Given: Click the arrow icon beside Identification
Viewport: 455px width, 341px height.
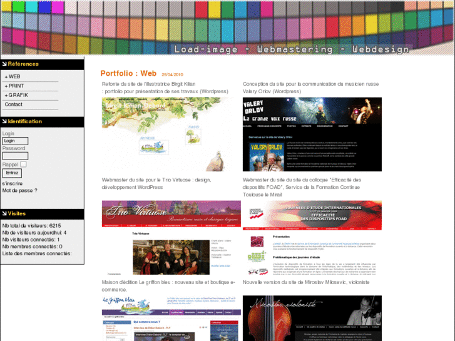Looking at the screenshot, I should [4, 121].
